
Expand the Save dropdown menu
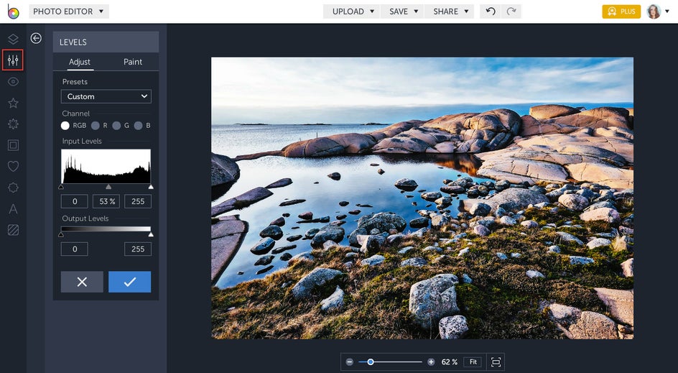click(x=404, y=11)
